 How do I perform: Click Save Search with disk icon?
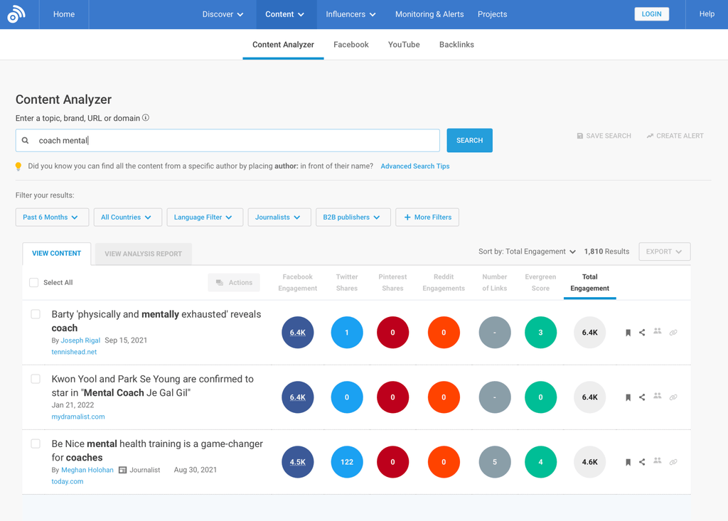(604, 136)
